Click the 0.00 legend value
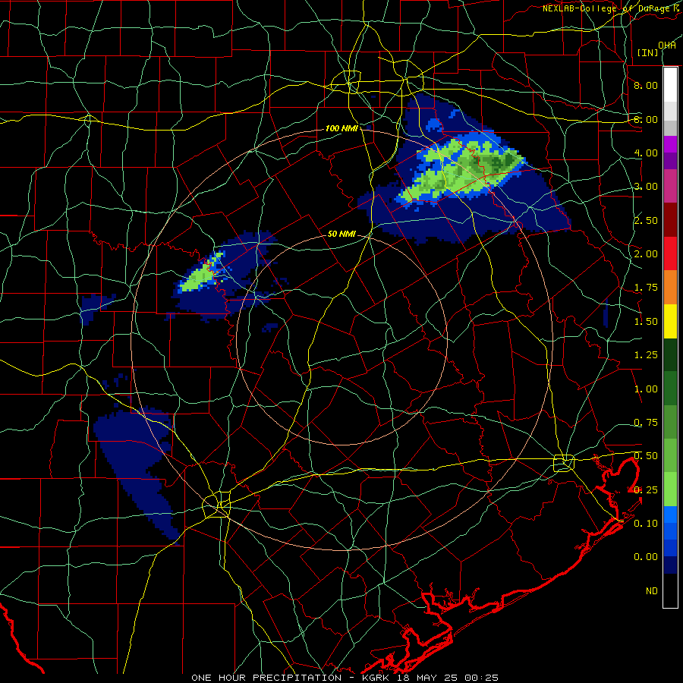683x683 pixels. 646,557
